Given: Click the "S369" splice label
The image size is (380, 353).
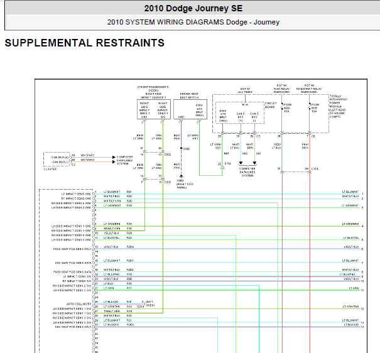Looking at the screenshot, I should click(186, 149).
